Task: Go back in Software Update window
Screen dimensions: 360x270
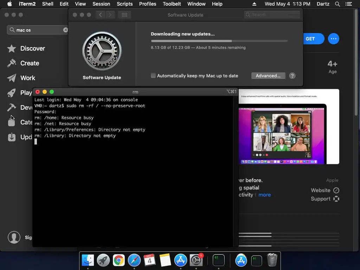Action: click(100, 15)
